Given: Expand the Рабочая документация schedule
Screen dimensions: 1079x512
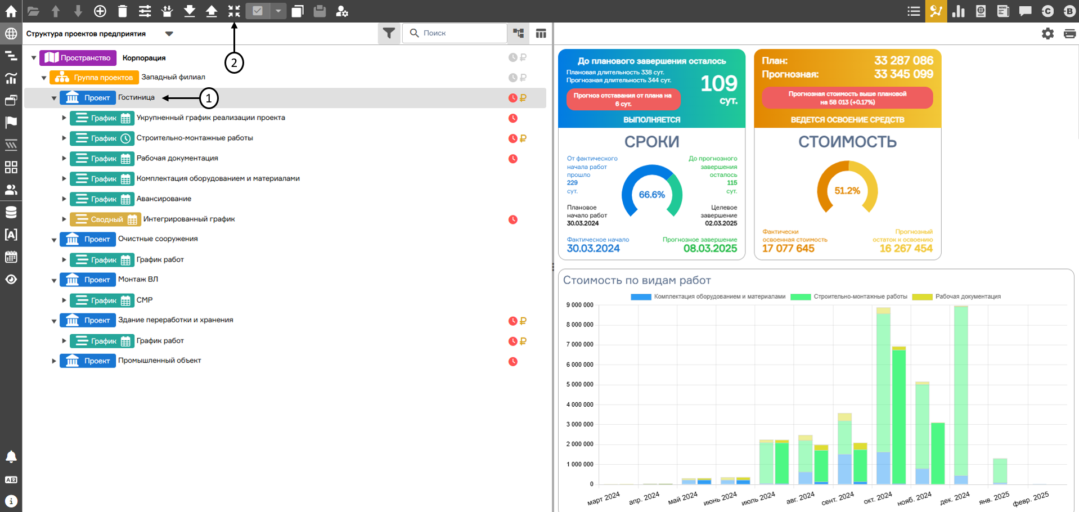Looking at the screenshot, I should click(64, 158).
